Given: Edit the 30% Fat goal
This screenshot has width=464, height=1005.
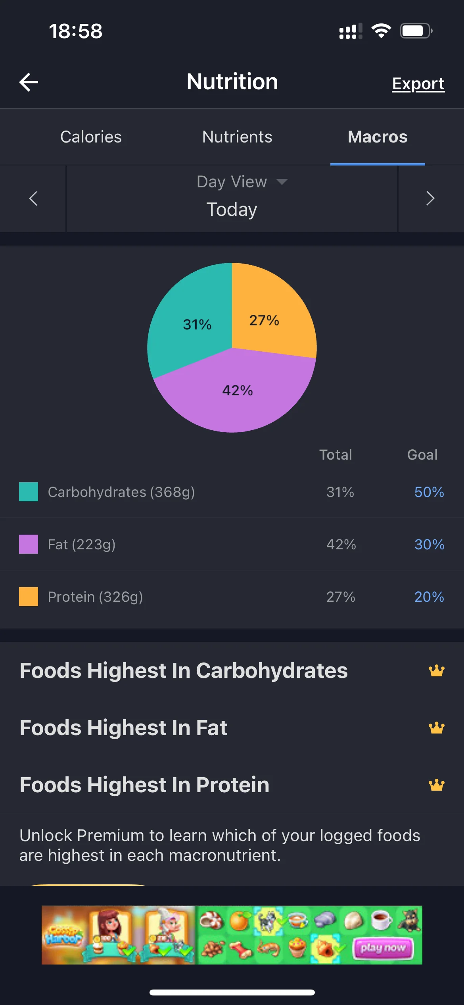Looking at the screenshot, I should coord(429,545).
